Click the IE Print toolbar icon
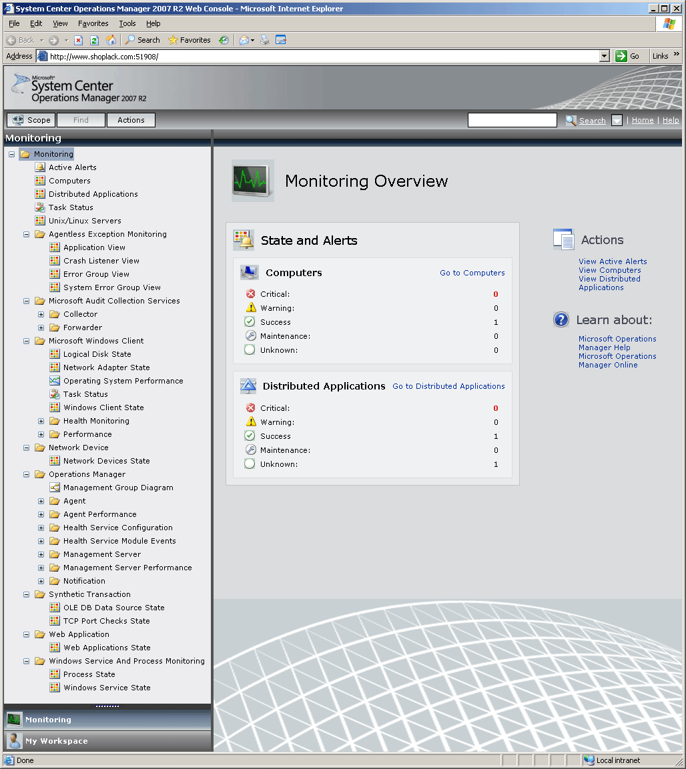Screen dimensions: 686x769 point(264,40)
